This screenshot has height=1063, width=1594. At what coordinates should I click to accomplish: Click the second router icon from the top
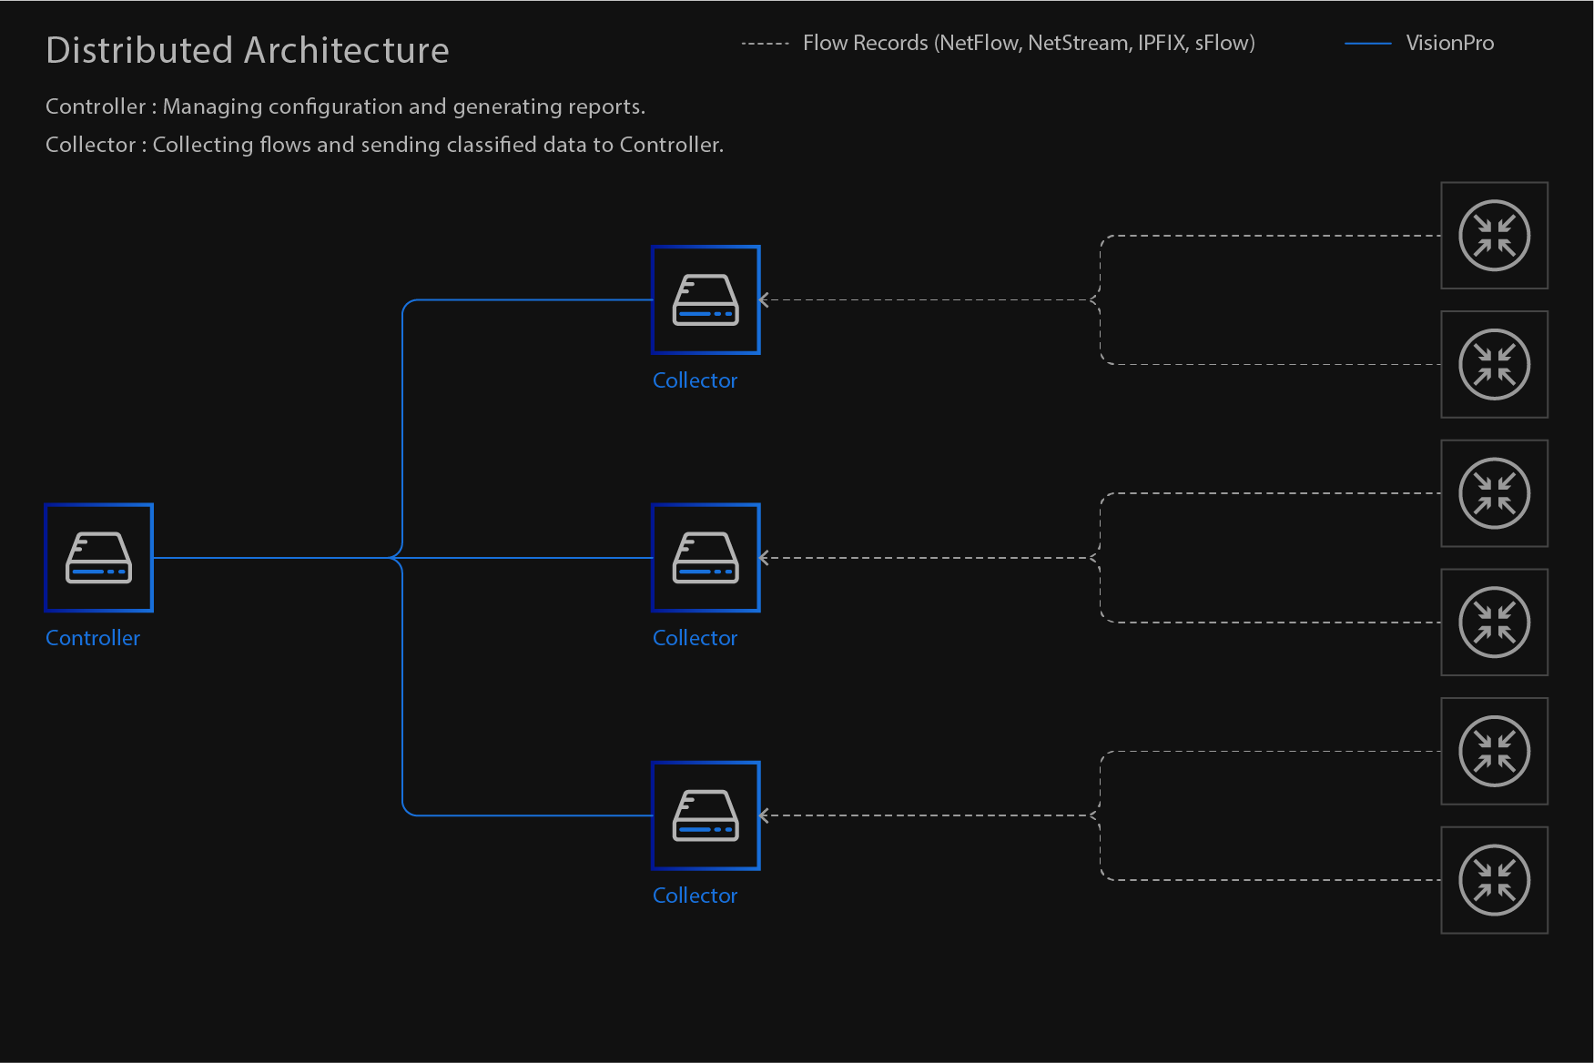point(1494,365)
